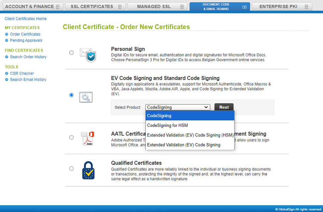
Task: Open the SSL Certificates tab
Action: tap(95, 7)
